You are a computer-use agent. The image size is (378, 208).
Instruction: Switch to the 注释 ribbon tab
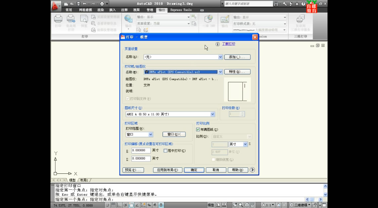pos(124,10)
